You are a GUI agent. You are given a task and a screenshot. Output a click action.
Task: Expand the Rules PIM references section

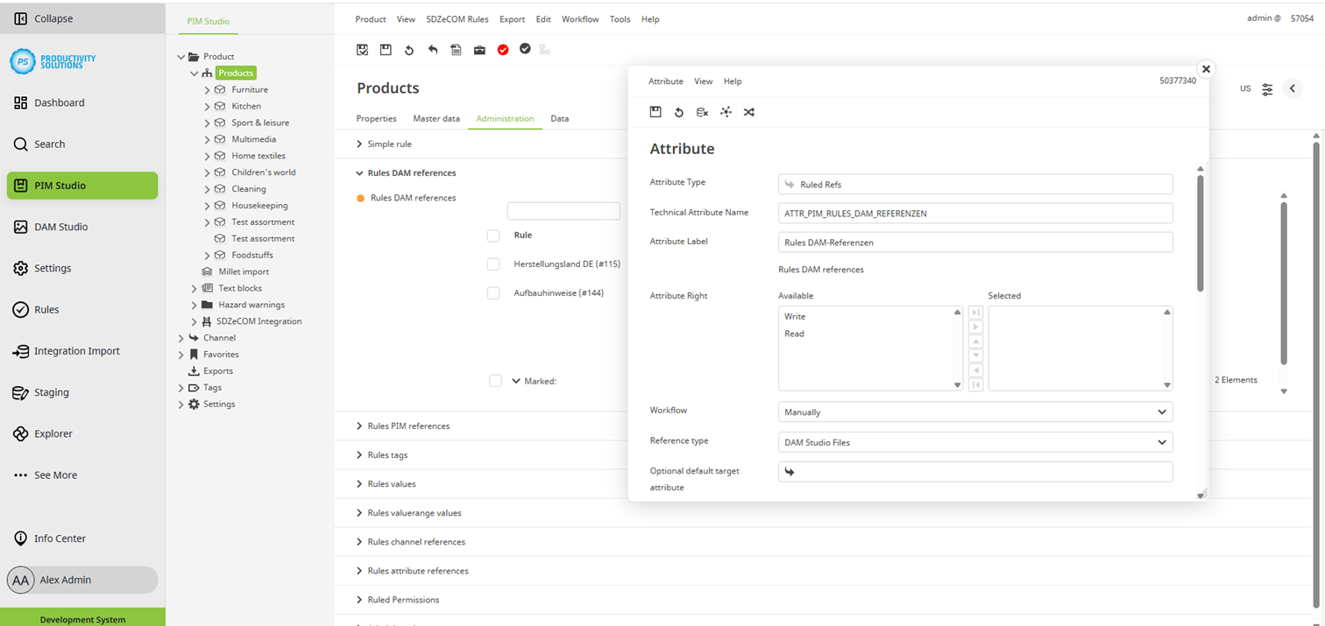[408, 426]
